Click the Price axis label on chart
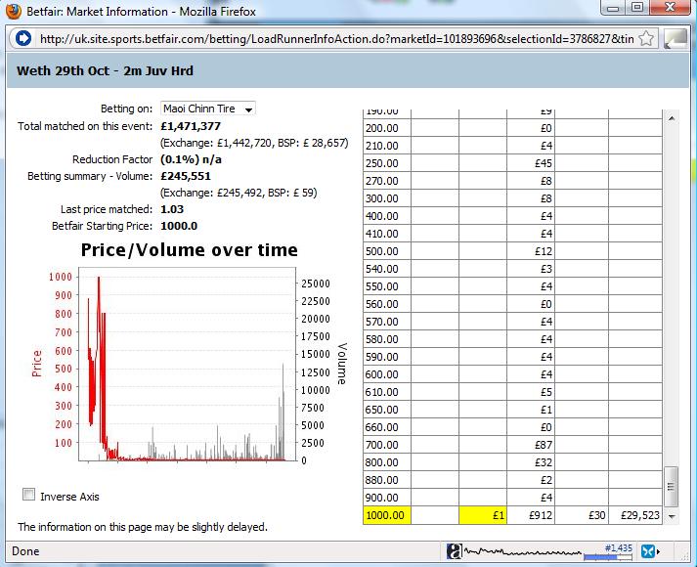The height and width of the screenshot is (567, 697). pyautogui.click(x=36, y=364)
